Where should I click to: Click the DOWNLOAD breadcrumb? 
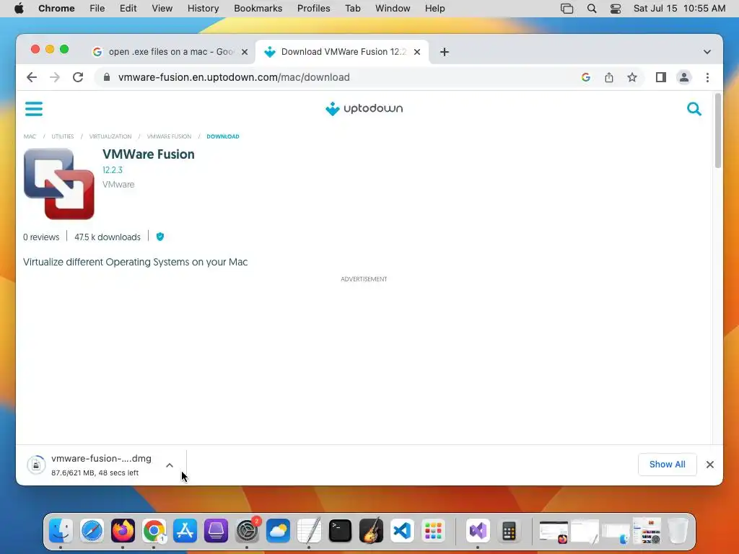pyautogui.click(x=223, y=136)
